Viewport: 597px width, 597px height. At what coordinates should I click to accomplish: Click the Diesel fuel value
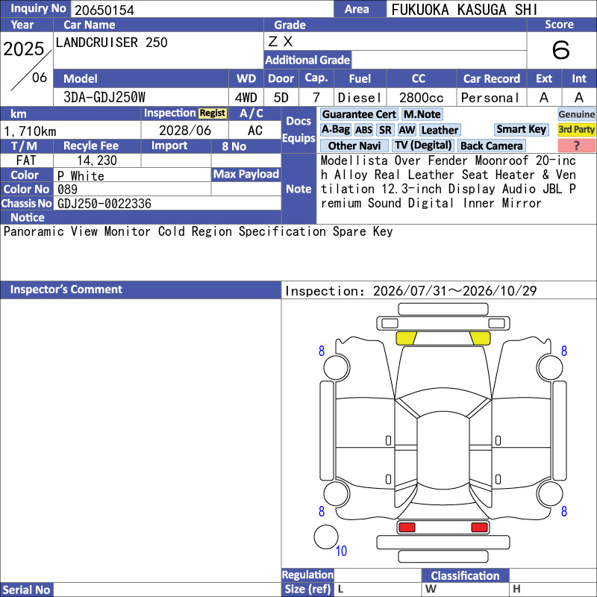pyautogui.click(x=360, y=98)
